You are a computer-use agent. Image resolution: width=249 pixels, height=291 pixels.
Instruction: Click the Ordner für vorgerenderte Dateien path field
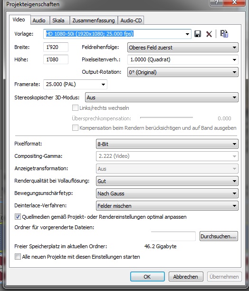pos(173,236)
